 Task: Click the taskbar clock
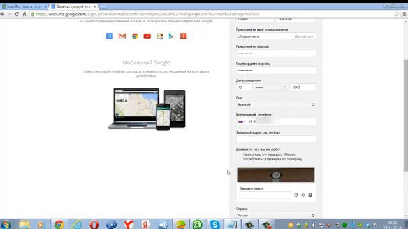point(393,225)
